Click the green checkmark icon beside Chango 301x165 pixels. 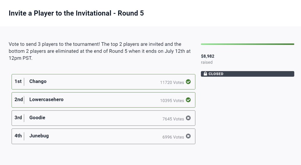click(x=188, y=82)
